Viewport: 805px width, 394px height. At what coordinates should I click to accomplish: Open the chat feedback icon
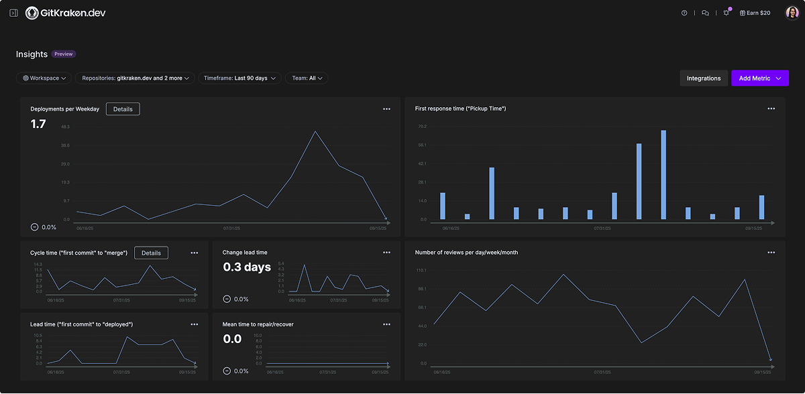pyautogui.click(x=705, y=13)
